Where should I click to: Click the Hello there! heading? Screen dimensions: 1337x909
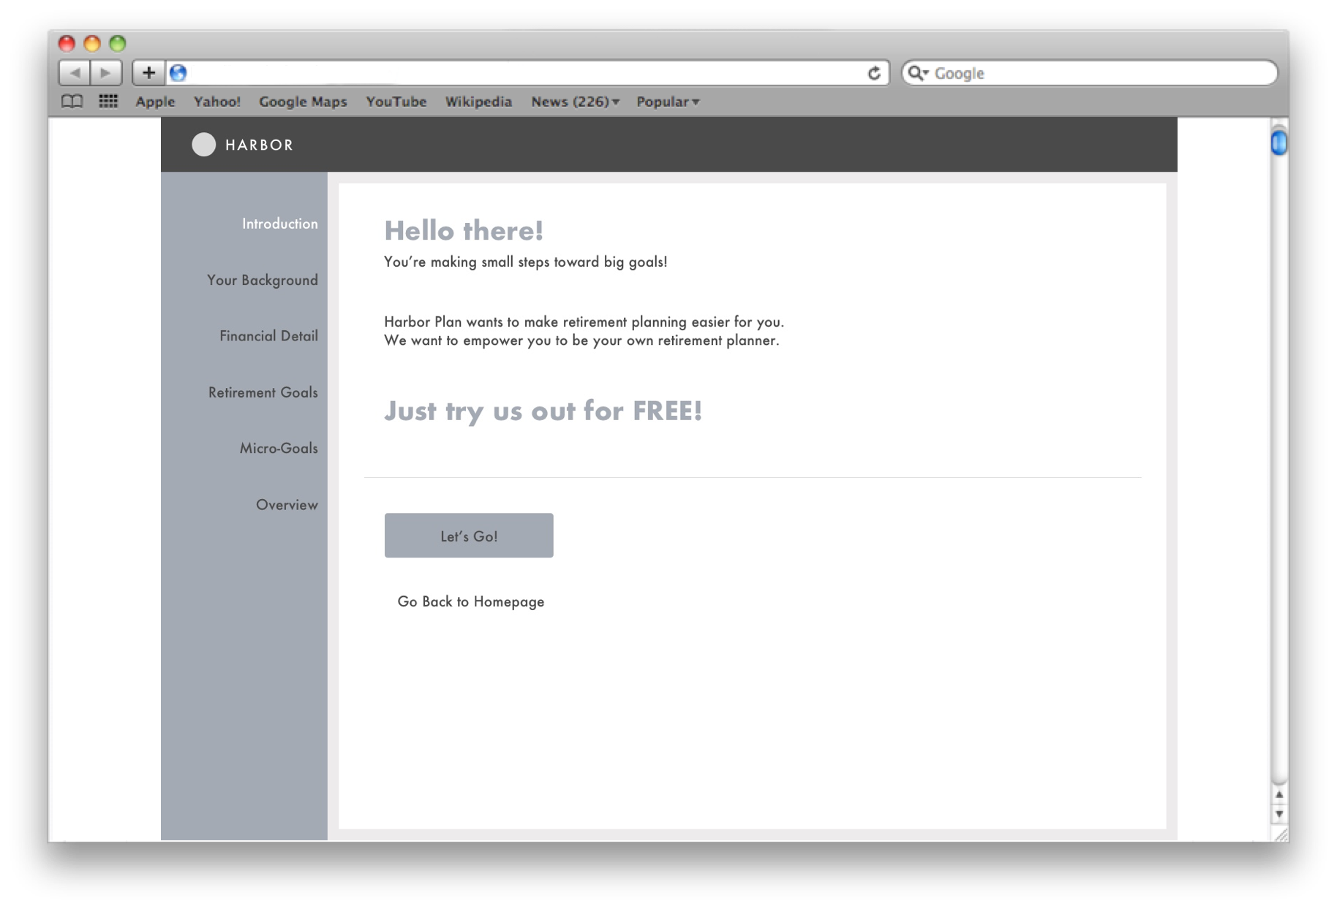coord(464,231)
